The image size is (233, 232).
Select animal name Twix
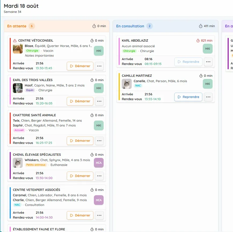pyautogui.click(x=16, y=121)
